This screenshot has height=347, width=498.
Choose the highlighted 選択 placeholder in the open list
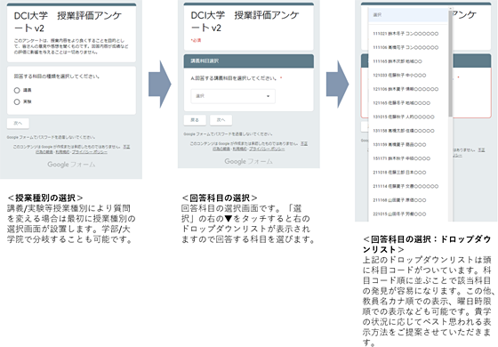(x=408, y=15)
